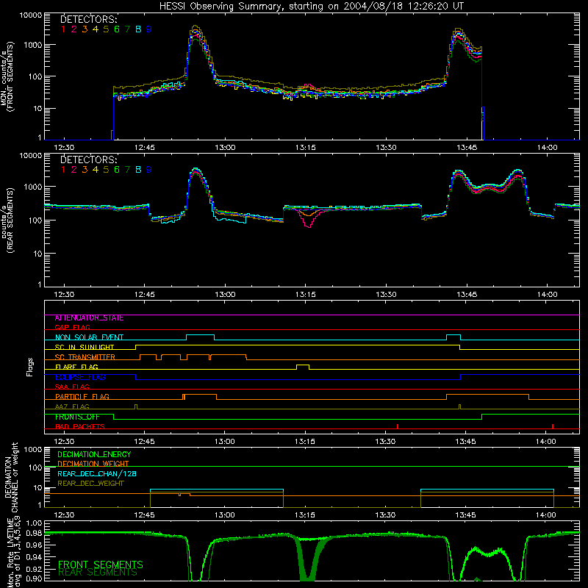Click the 10000 y-axis value on the rear segments plot

pos(31,155)
